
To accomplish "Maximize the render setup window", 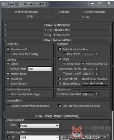I will (x=99, y=3).
